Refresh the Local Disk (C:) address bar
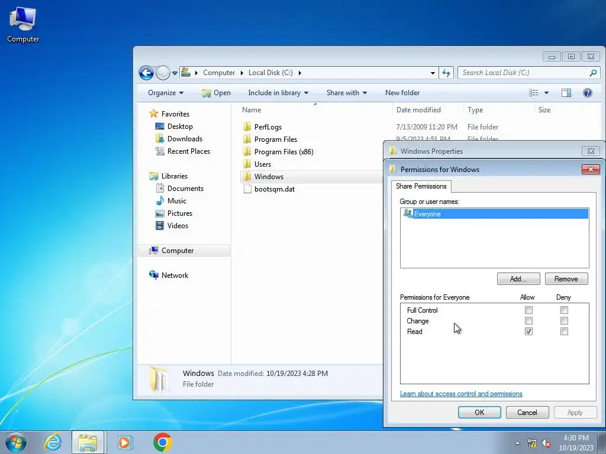606x454 pixels. coord(446,73)
